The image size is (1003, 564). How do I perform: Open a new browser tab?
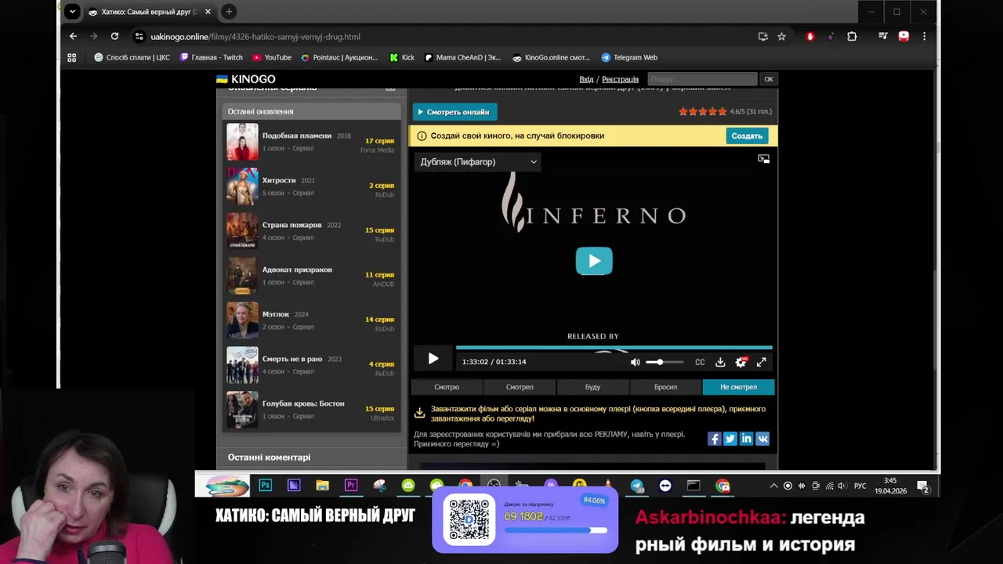tap(229, 12)
